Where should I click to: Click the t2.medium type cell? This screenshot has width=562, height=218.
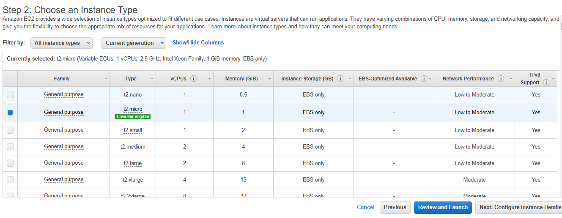pyautogui.click(x=133, y=147)
